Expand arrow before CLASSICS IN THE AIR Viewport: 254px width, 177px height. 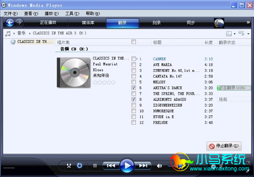tap(30, 34)
